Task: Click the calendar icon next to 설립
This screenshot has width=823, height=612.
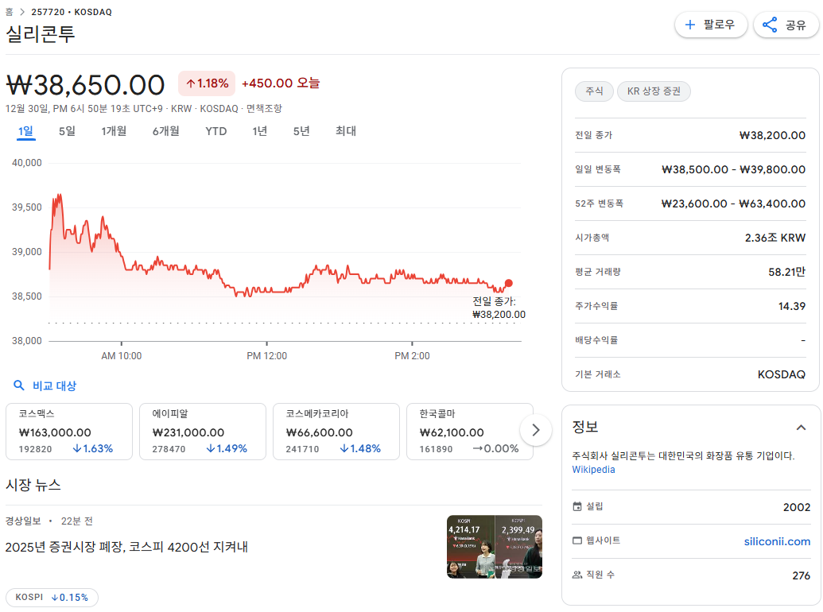Action: click(x=576, y=506)
